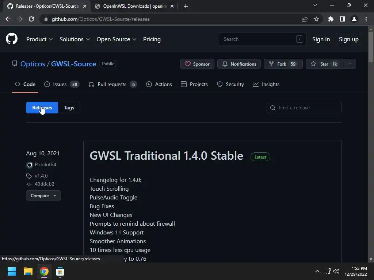Open the GWSL-Source repository link
374x280 pixels.
point(73,64)
